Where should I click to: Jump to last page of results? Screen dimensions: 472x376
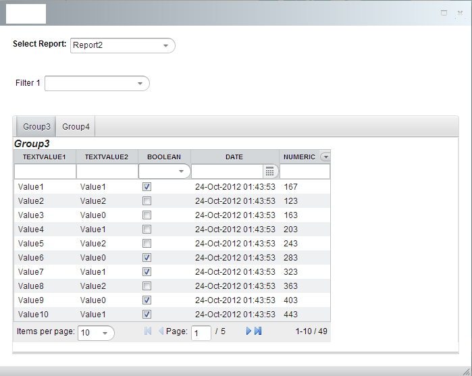click(x=258, y=331)
